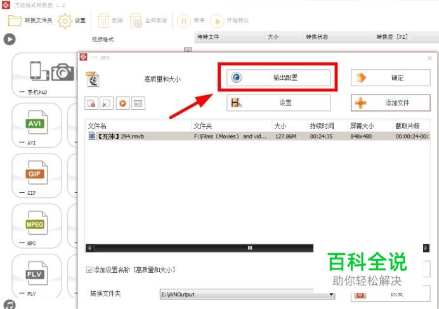This screenshot has height=309, width=439.
Task: Select the 【死神】294.rmvb file row
Action: coord(258,136)
